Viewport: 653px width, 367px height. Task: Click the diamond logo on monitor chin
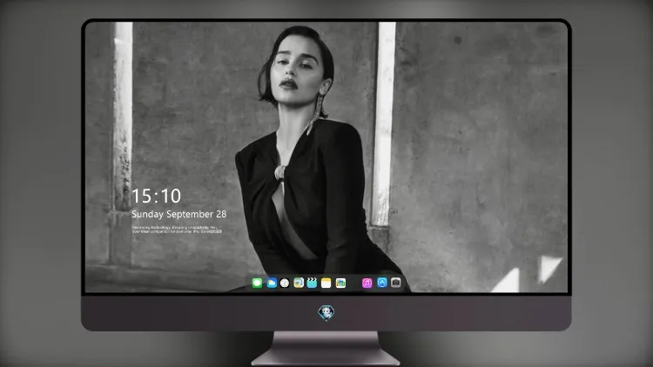[326, 312]
